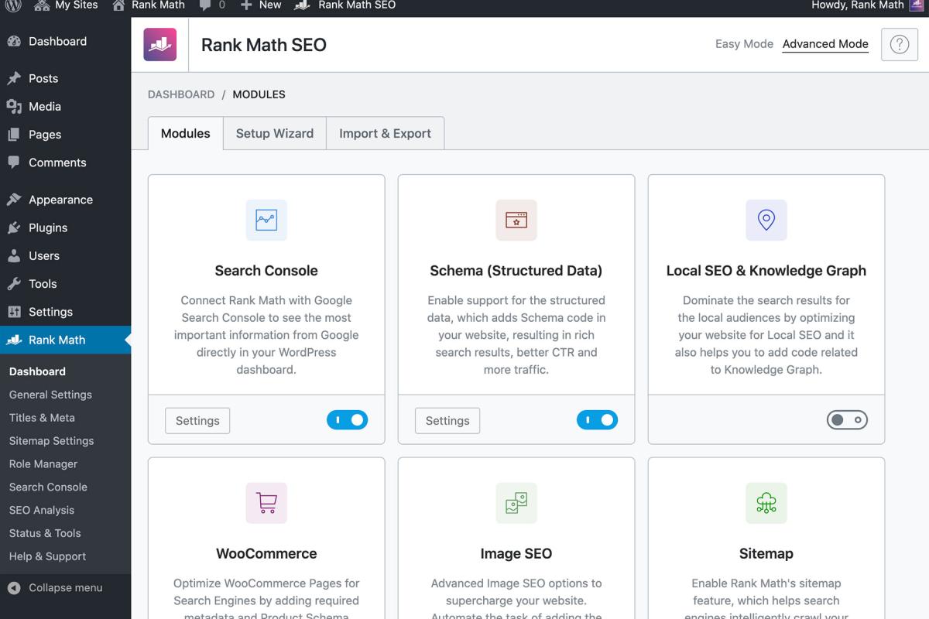
Task: Click the Schema structured data icon
Action: point(516,220)
